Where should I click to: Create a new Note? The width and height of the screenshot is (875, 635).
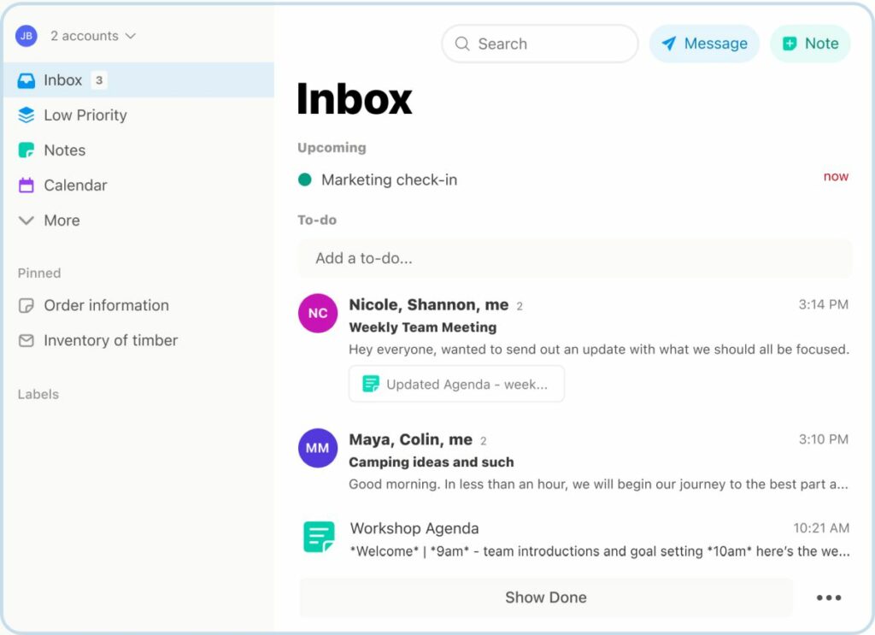809,44
